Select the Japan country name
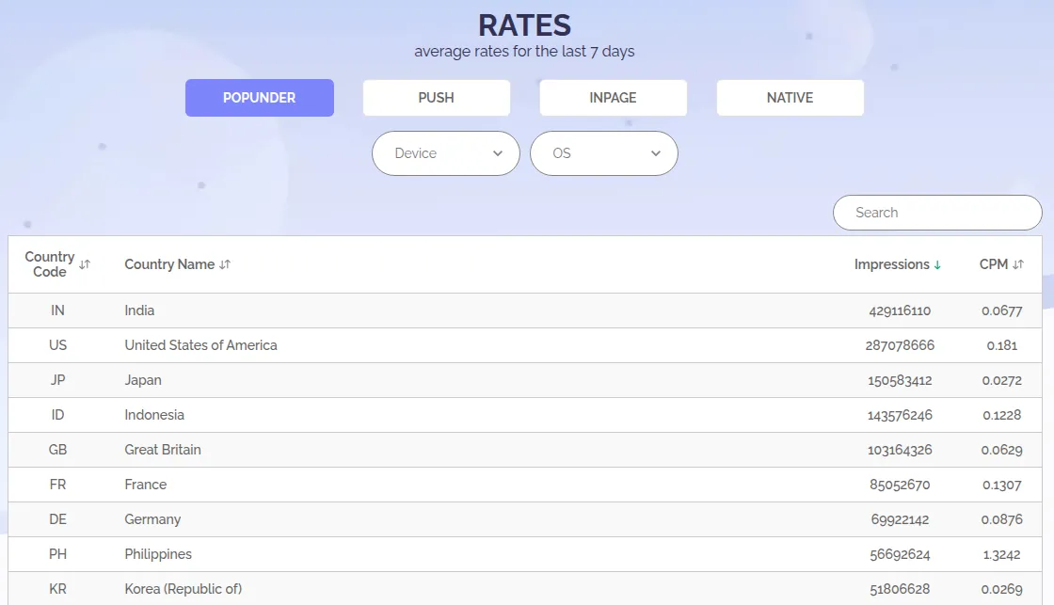 coord(142,380)
